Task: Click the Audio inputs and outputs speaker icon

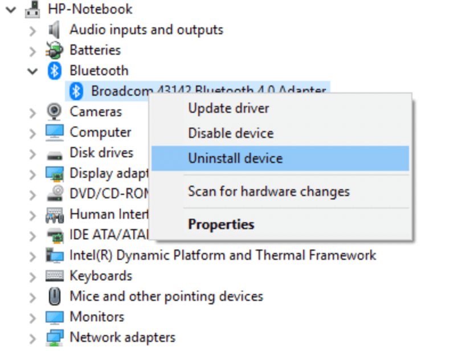Action: pos(55,30)
